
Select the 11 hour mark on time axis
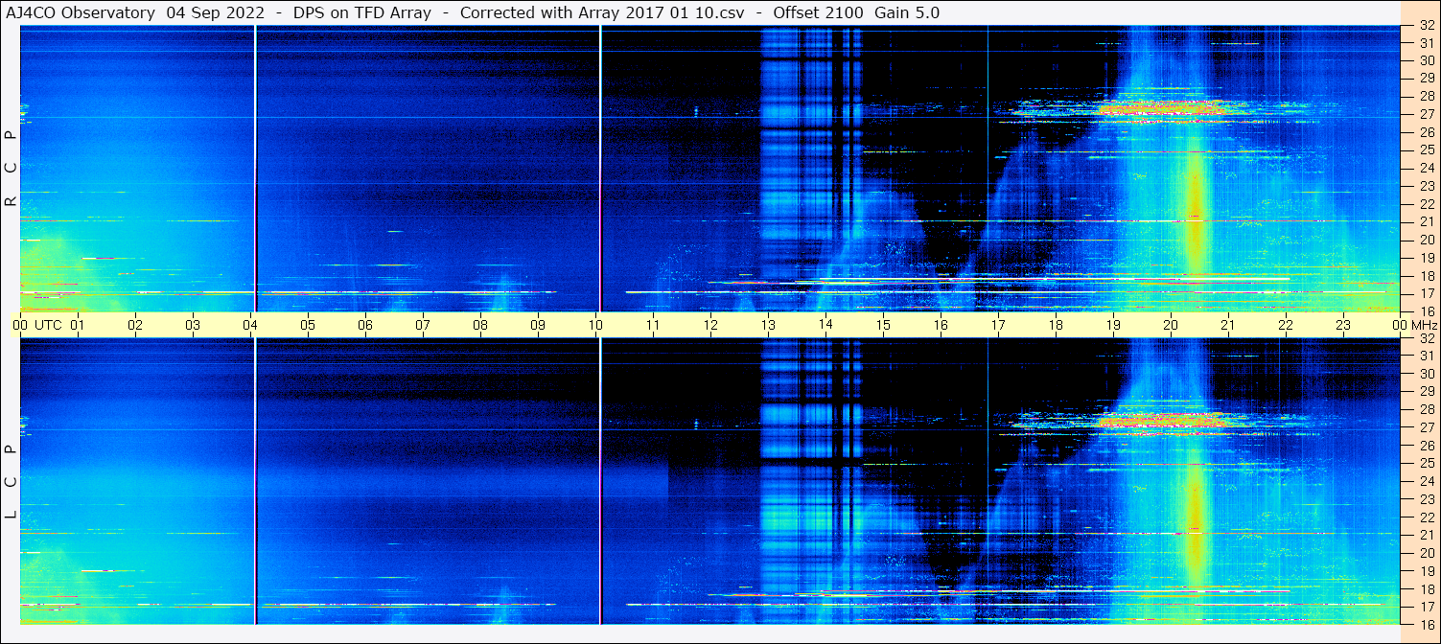(x=653, y=325)
